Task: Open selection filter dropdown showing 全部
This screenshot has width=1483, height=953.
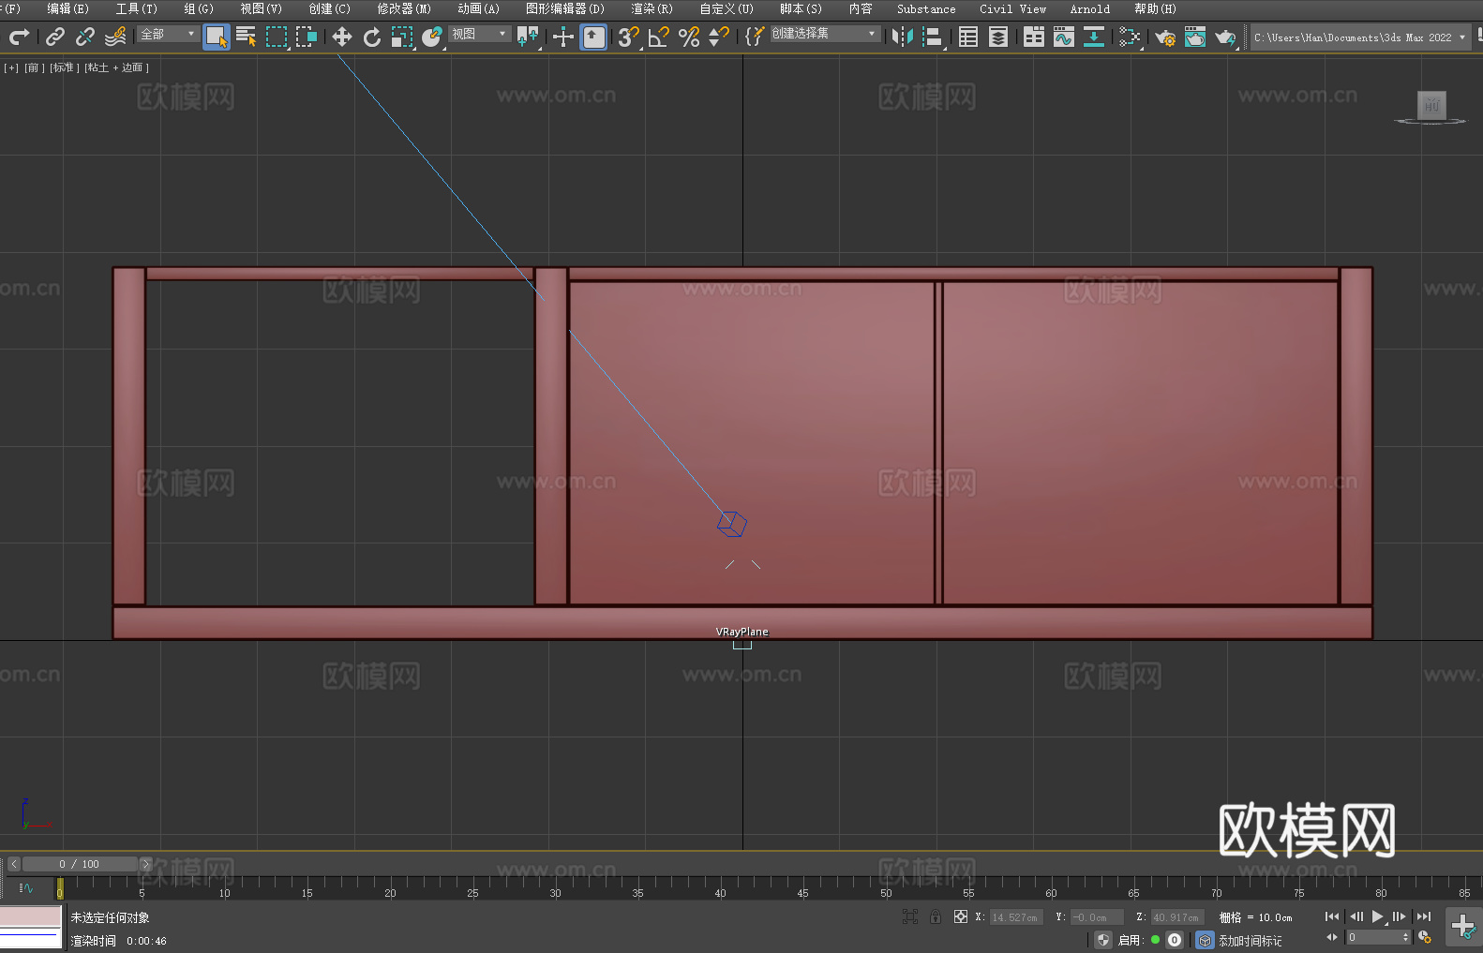Action: point(168,34)
